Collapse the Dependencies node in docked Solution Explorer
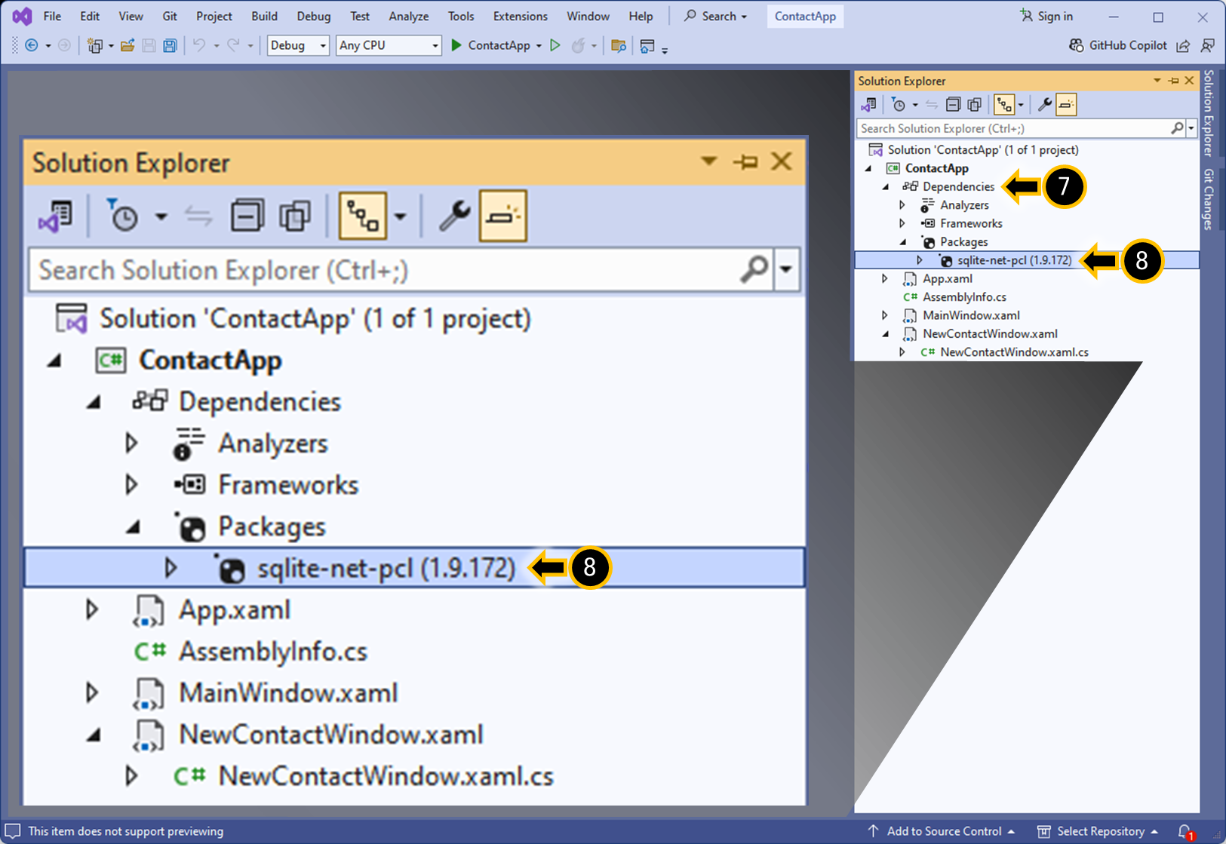 tap(886, 187)
